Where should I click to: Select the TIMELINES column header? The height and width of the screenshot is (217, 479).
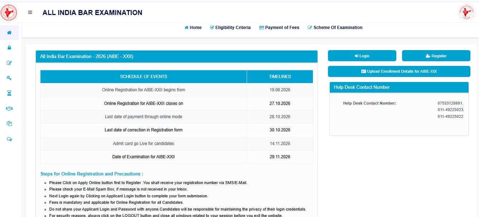point(280,77)
